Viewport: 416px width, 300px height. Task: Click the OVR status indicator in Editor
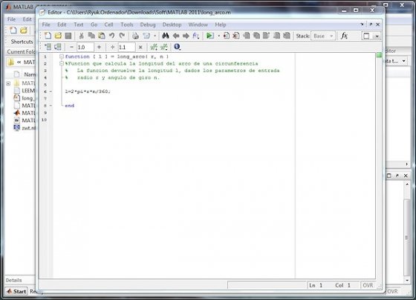click(x=368, y=285)
